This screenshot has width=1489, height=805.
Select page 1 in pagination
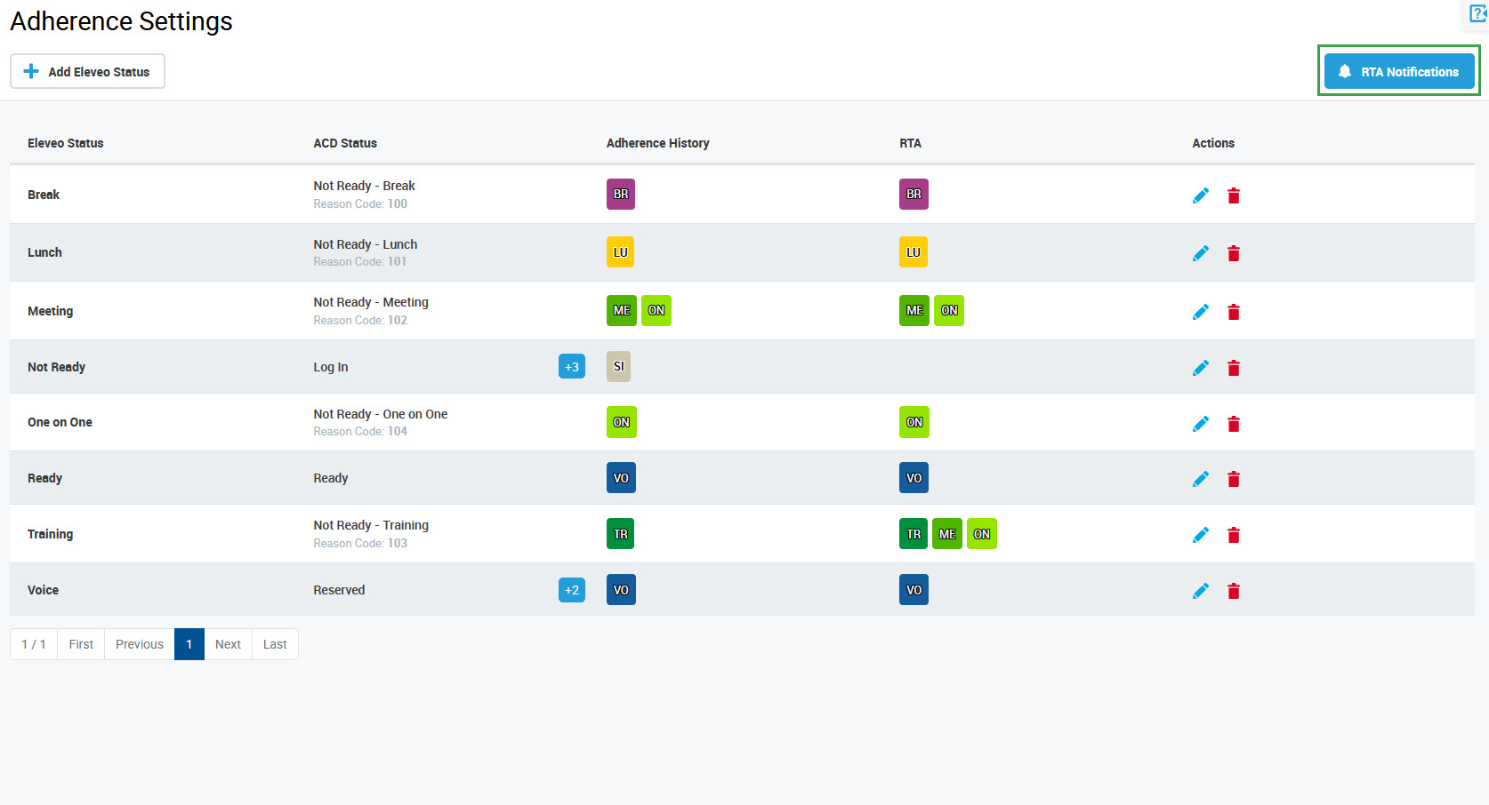189,644
